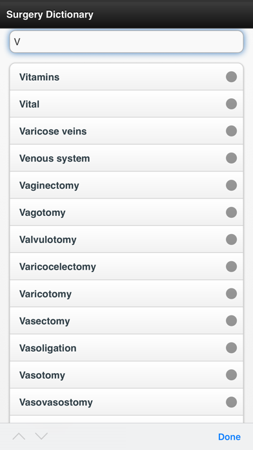Tap the circle indicator next to Vasovasostomy

pyautogui.click(x=231, y=402)
